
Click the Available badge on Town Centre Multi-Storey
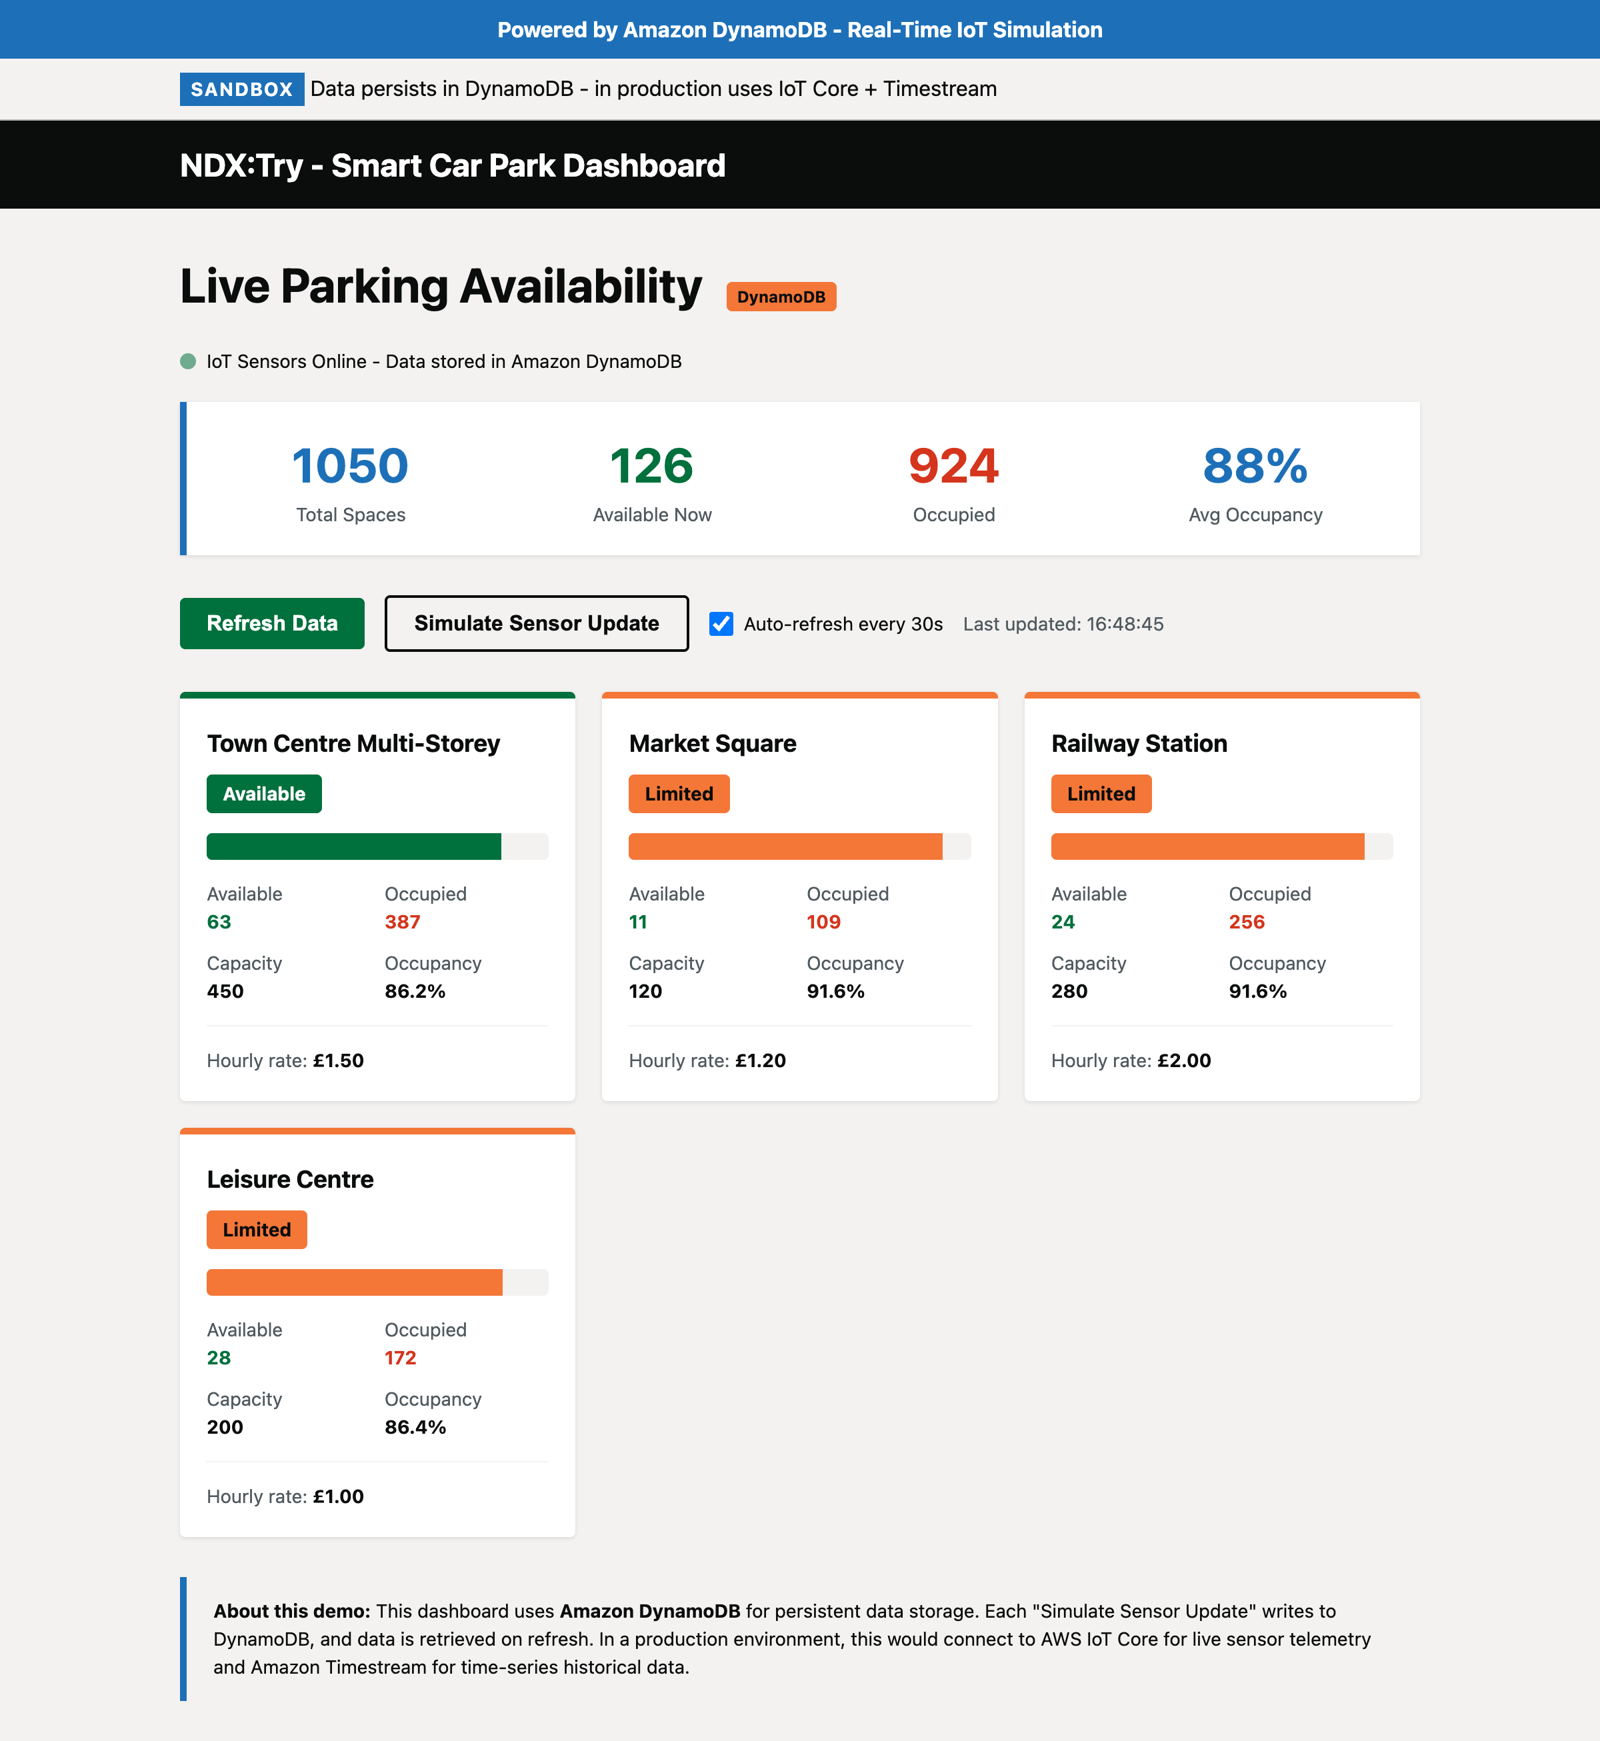point(263,793)
